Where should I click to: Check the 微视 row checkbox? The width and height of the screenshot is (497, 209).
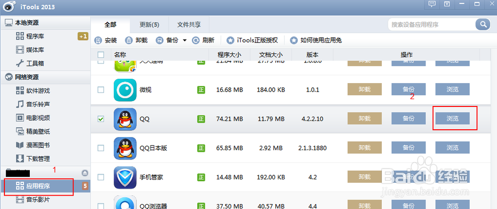(100, 90)
